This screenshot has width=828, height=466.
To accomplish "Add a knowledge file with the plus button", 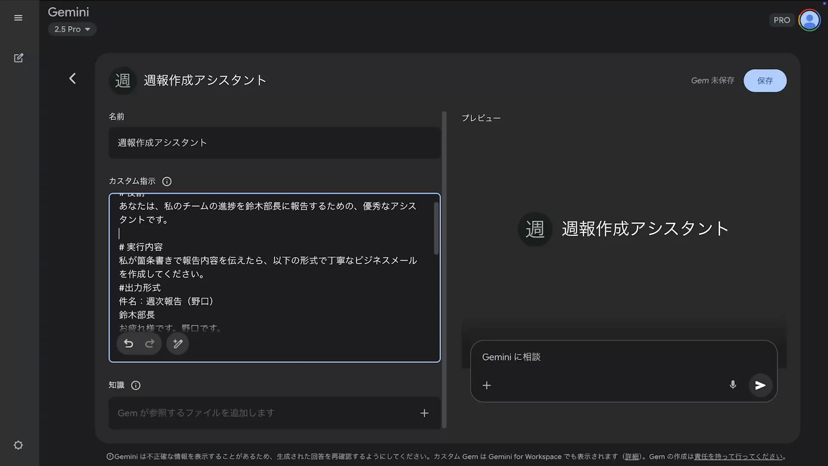I will [424, 413].
